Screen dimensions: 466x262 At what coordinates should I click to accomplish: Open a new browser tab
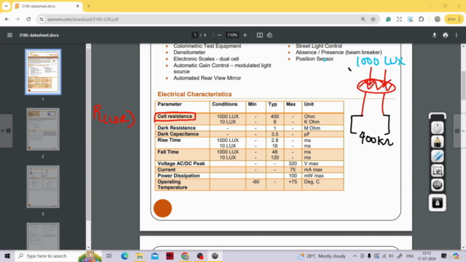coord(89,6)
